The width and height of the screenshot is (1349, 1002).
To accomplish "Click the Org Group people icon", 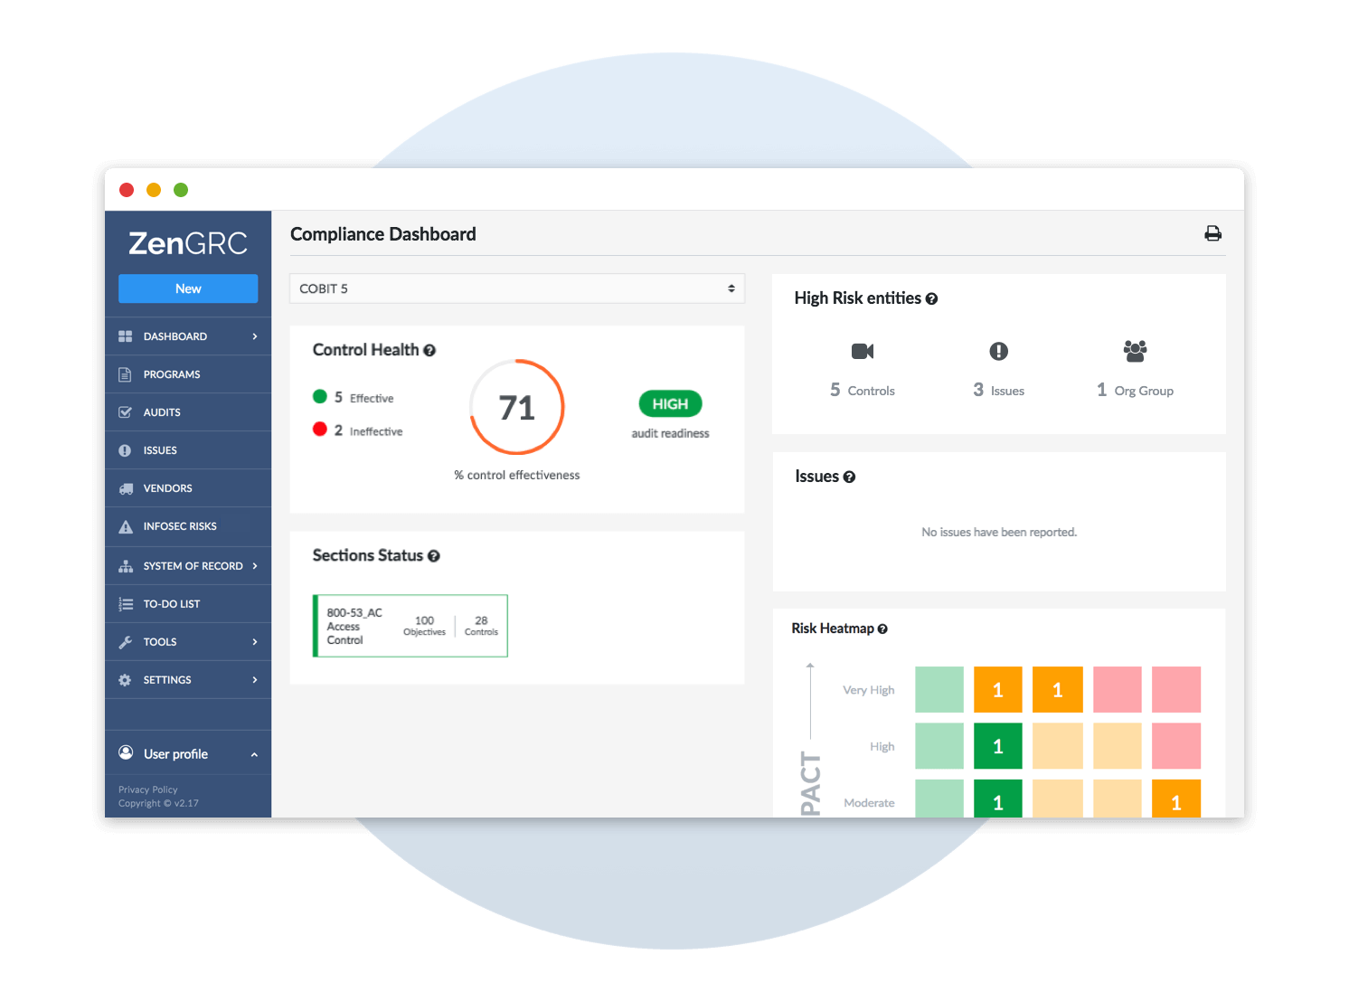I will [1135, 351].
